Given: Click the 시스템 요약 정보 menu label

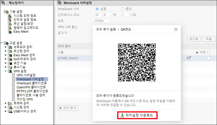Looking at the screenshot, I should [25, 16].
